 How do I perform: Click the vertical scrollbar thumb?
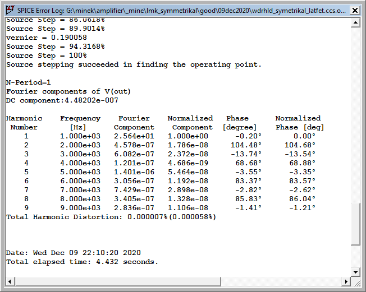pos(355,224)
